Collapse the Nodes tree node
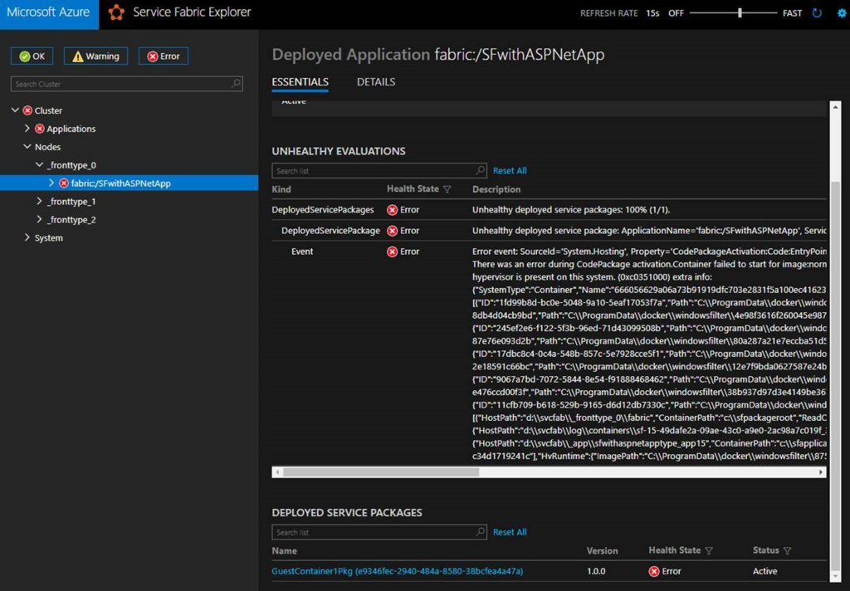 coord(27,146)
